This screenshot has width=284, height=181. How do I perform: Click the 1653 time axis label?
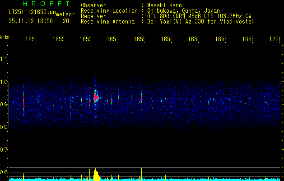(x=85, y=39)
